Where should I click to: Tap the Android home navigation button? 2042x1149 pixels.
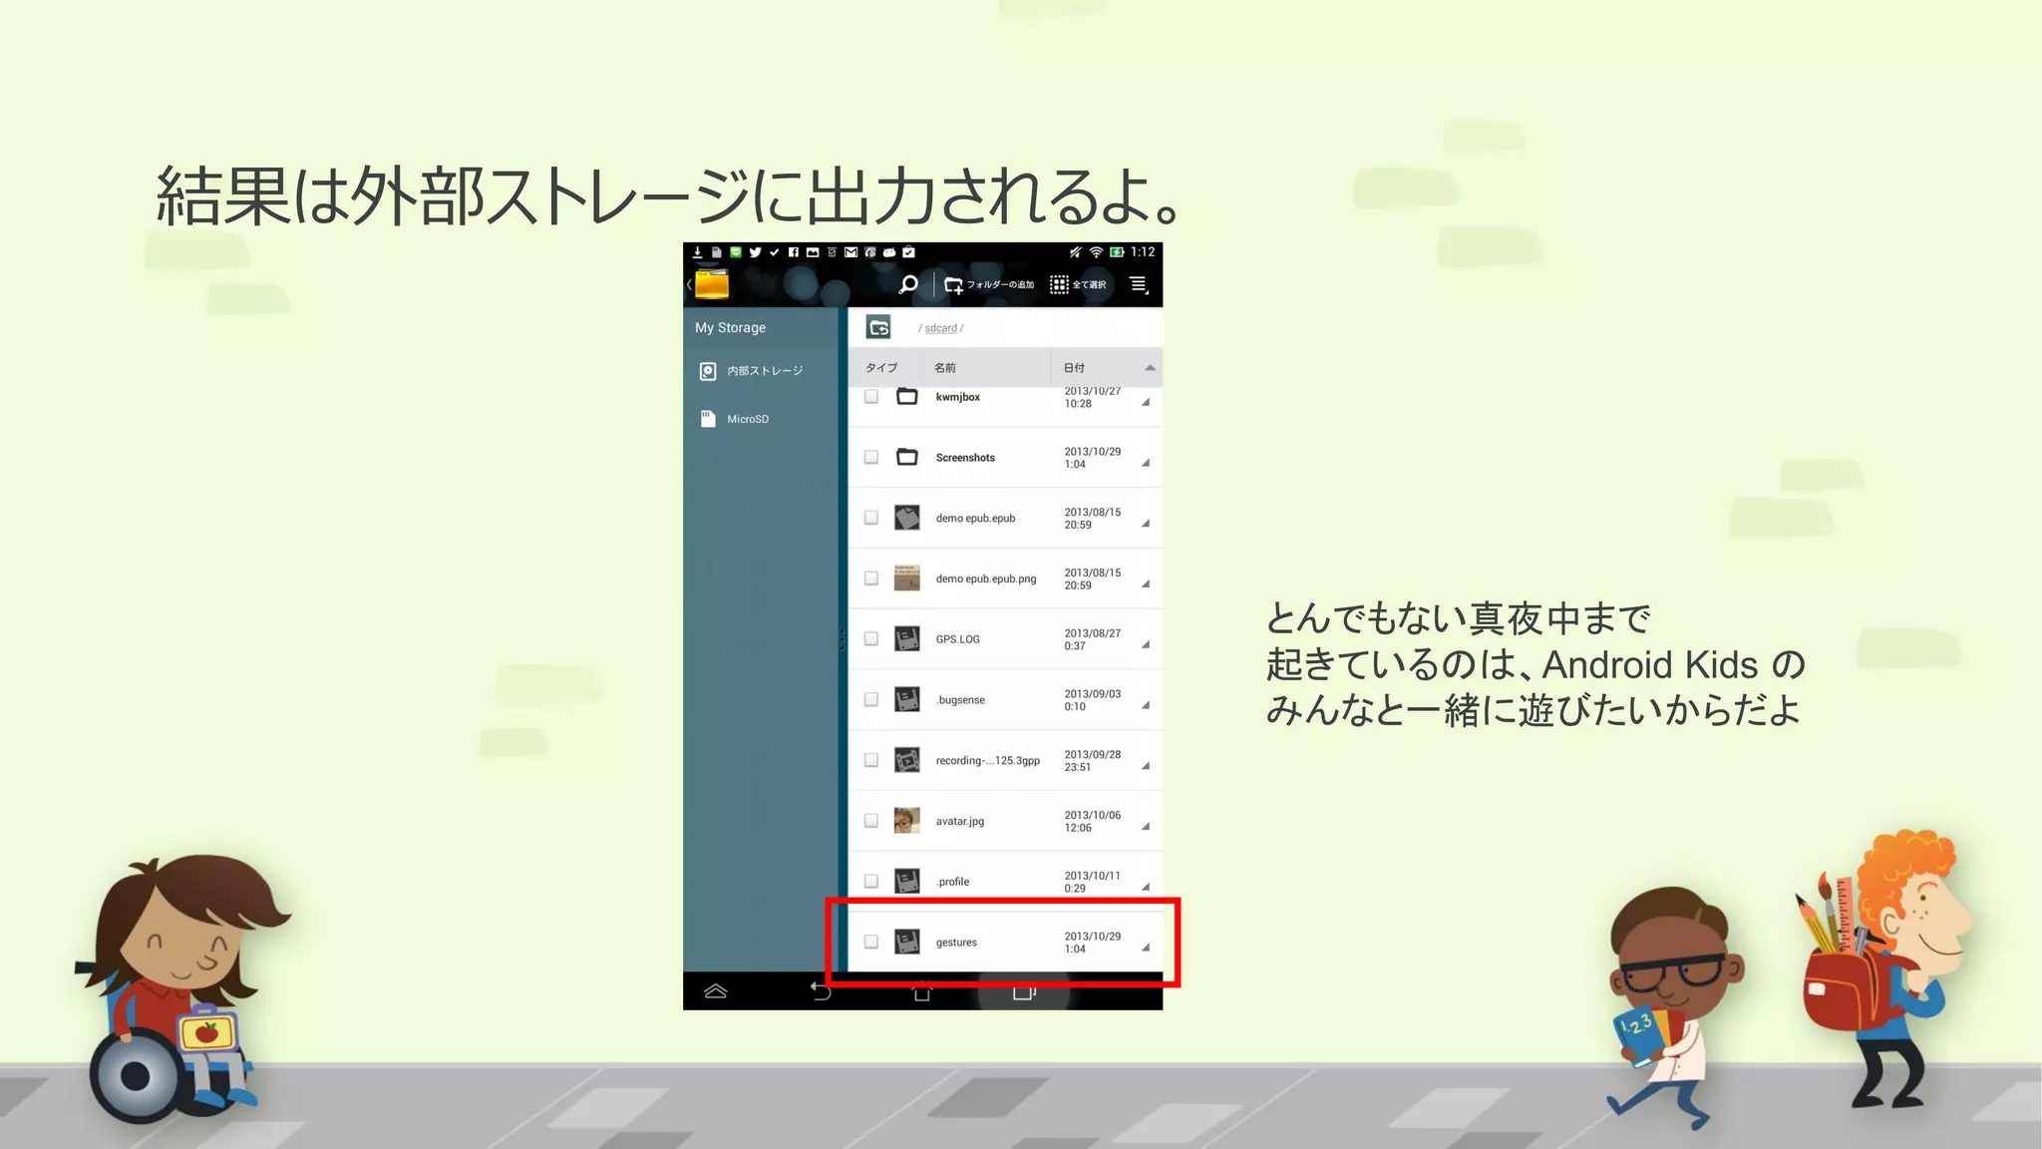[922, 991]
